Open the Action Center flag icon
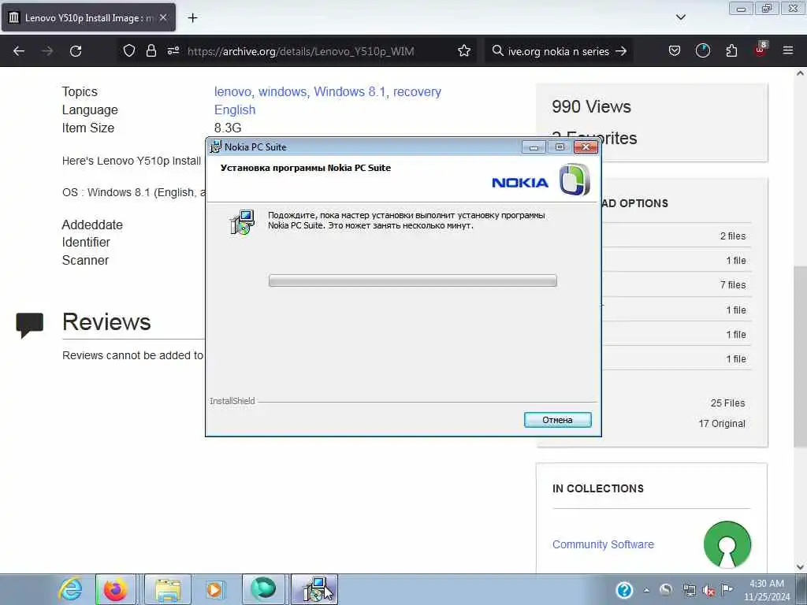The height and width of the screenshot is (605, 807). point(727,589)
